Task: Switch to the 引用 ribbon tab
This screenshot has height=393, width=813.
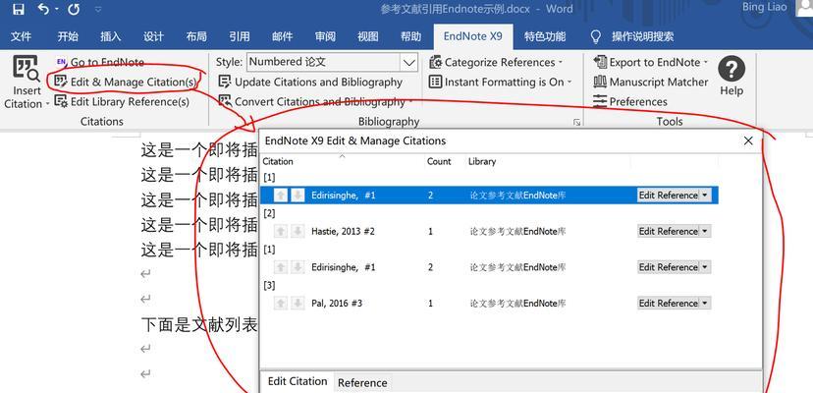Action: tap(239, 36)
